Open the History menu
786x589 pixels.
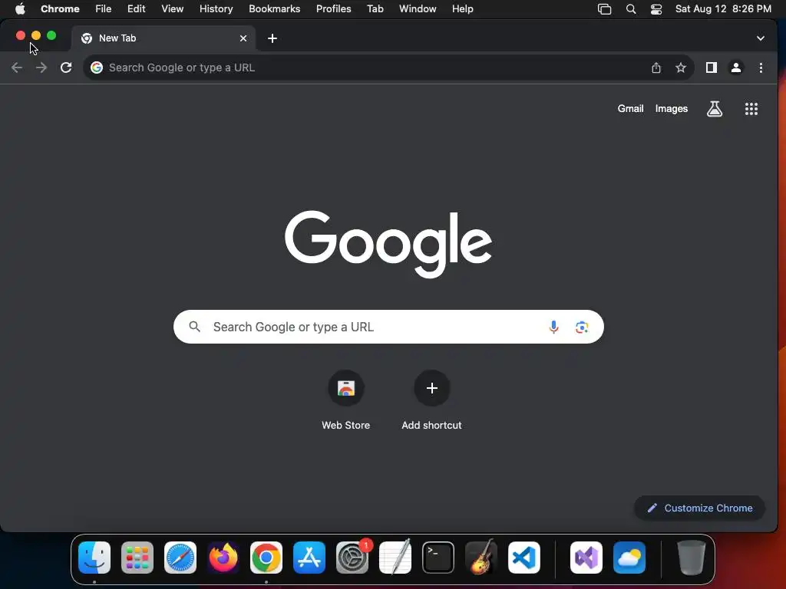coord(216,9)
